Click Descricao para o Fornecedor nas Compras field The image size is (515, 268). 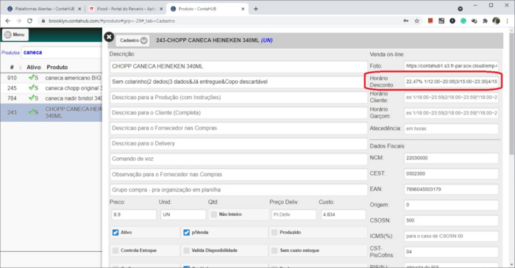click(238, 128)
